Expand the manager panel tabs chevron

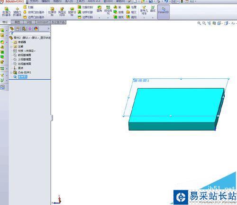point(48,28)
